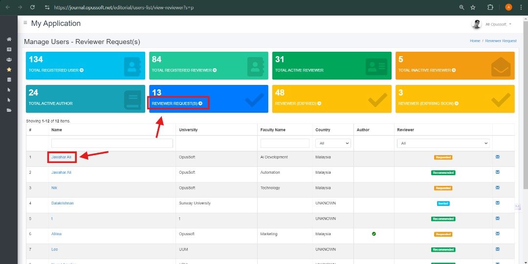Open the browser extensions puzzle icon

tap(490, 7)
